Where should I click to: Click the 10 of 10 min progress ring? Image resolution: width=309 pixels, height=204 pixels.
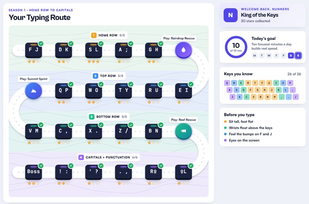click(236, 47)
